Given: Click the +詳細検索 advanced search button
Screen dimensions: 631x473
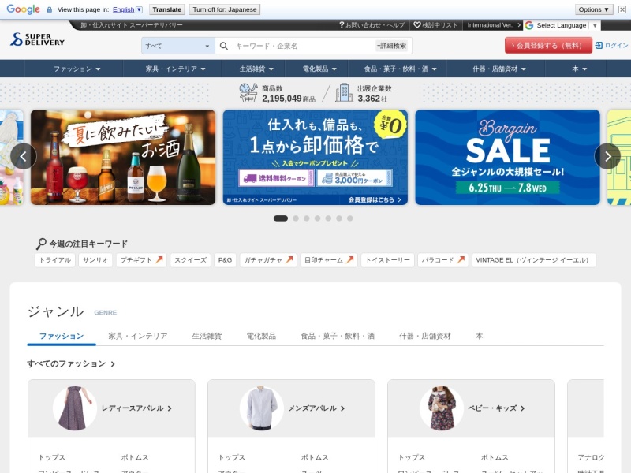Looking at the screenshot, I should (391, 46).
